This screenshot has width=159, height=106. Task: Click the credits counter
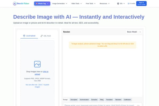tap(131, 3)
